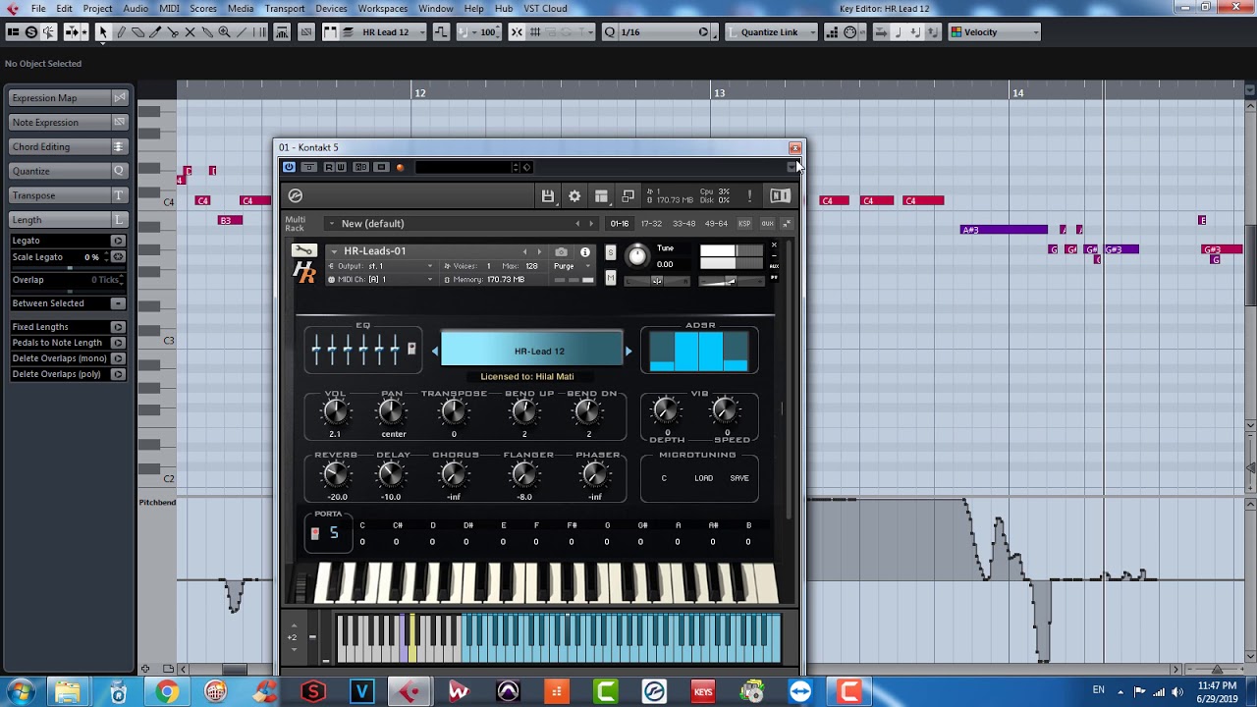Viewport: 1257px width, 707px height.
Task: Select next preset arrow beside HR-Lead 12
Action: tap(628, 351)
